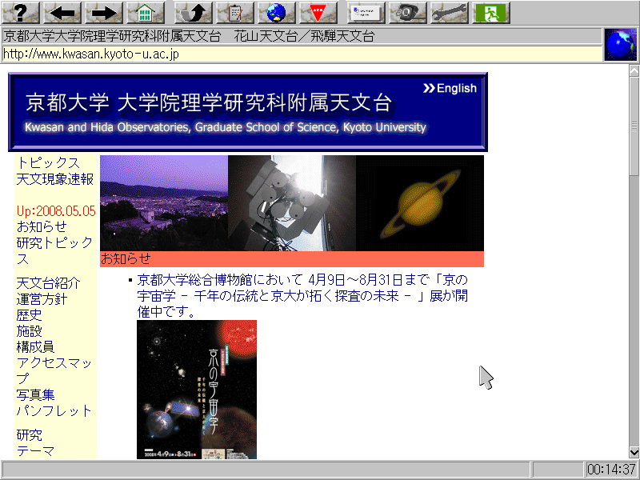Click the telescope photo in the header
The width and height of the screenshot is (640, 480).
(x=292, y=203)
